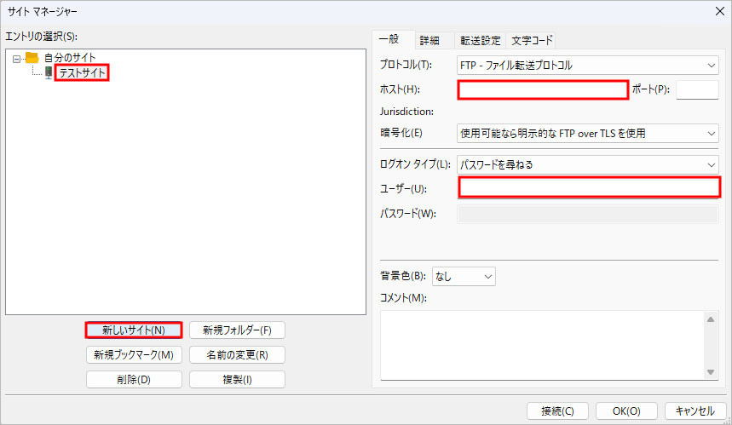732x425 pixels.
Task: Open the 暗号化 dropdown
Action: tap(587, 134)
